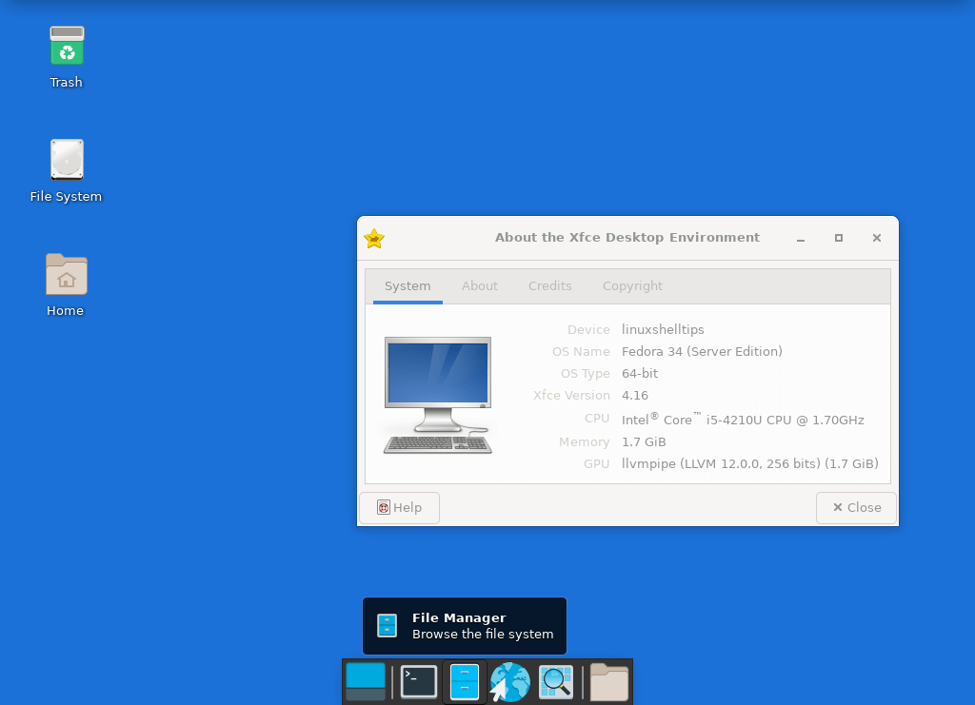The image size is (975, 705).
Task: Select the File System desktop icon
Action: pyautogui.click(x=67, y=160)
